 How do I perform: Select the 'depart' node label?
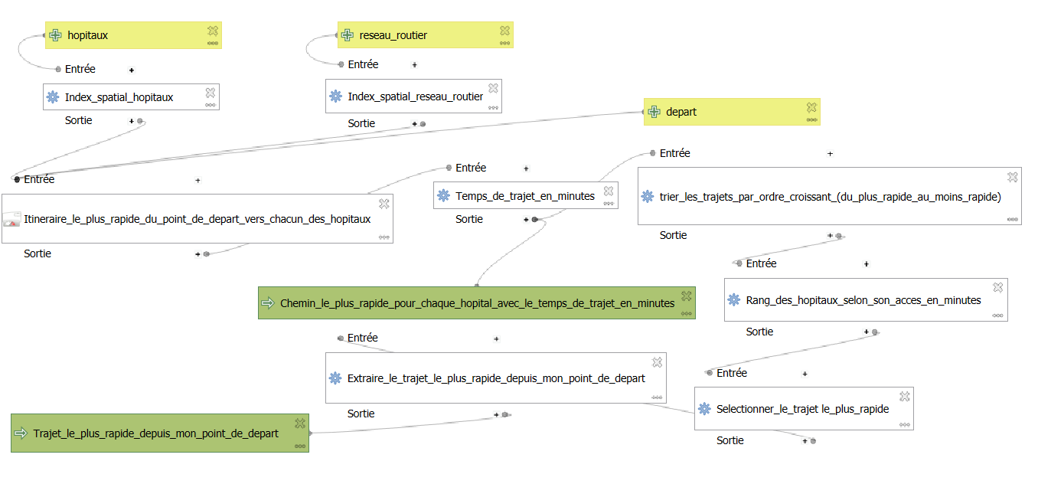tap(681, 112)
